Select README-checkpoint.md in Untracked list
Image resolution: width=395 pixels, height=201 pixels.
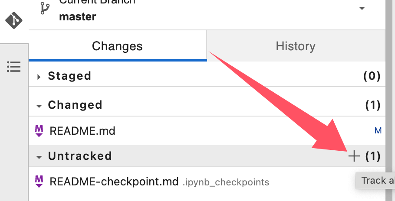point(207,182)
